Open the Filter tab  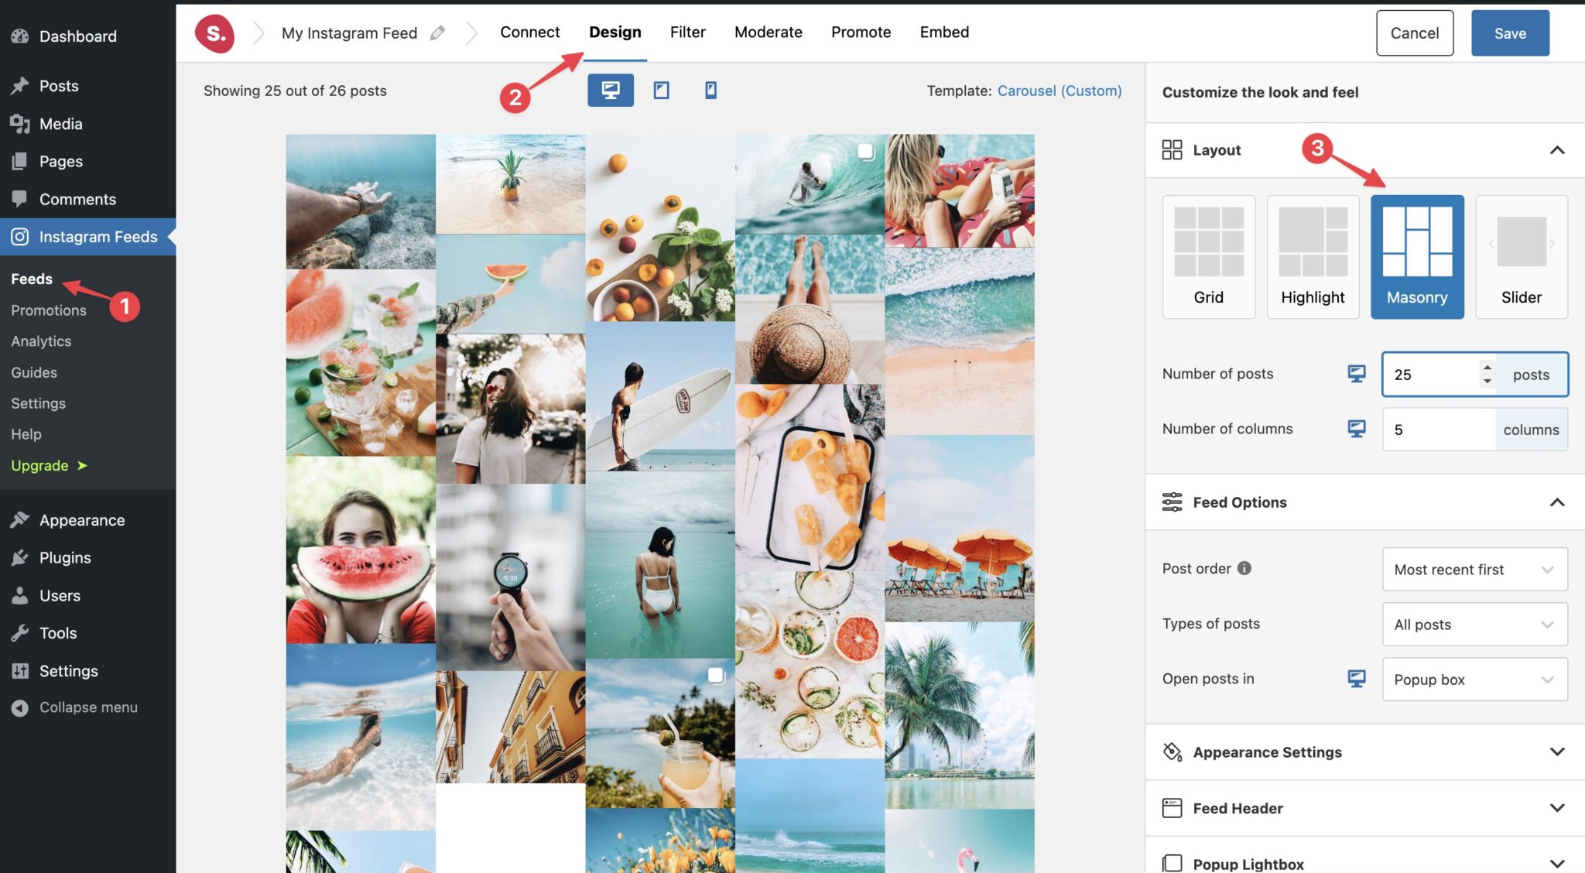pyautogui.click(x=687, y=33)
